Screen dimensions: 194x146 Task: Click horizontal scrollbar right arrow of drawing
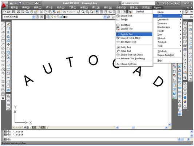[x=166, y=127]
